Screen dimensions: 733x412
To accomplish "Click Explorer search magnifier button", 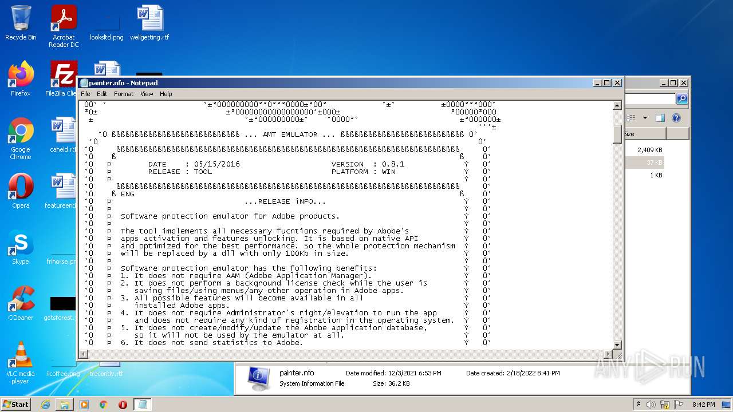I will 682,99.
